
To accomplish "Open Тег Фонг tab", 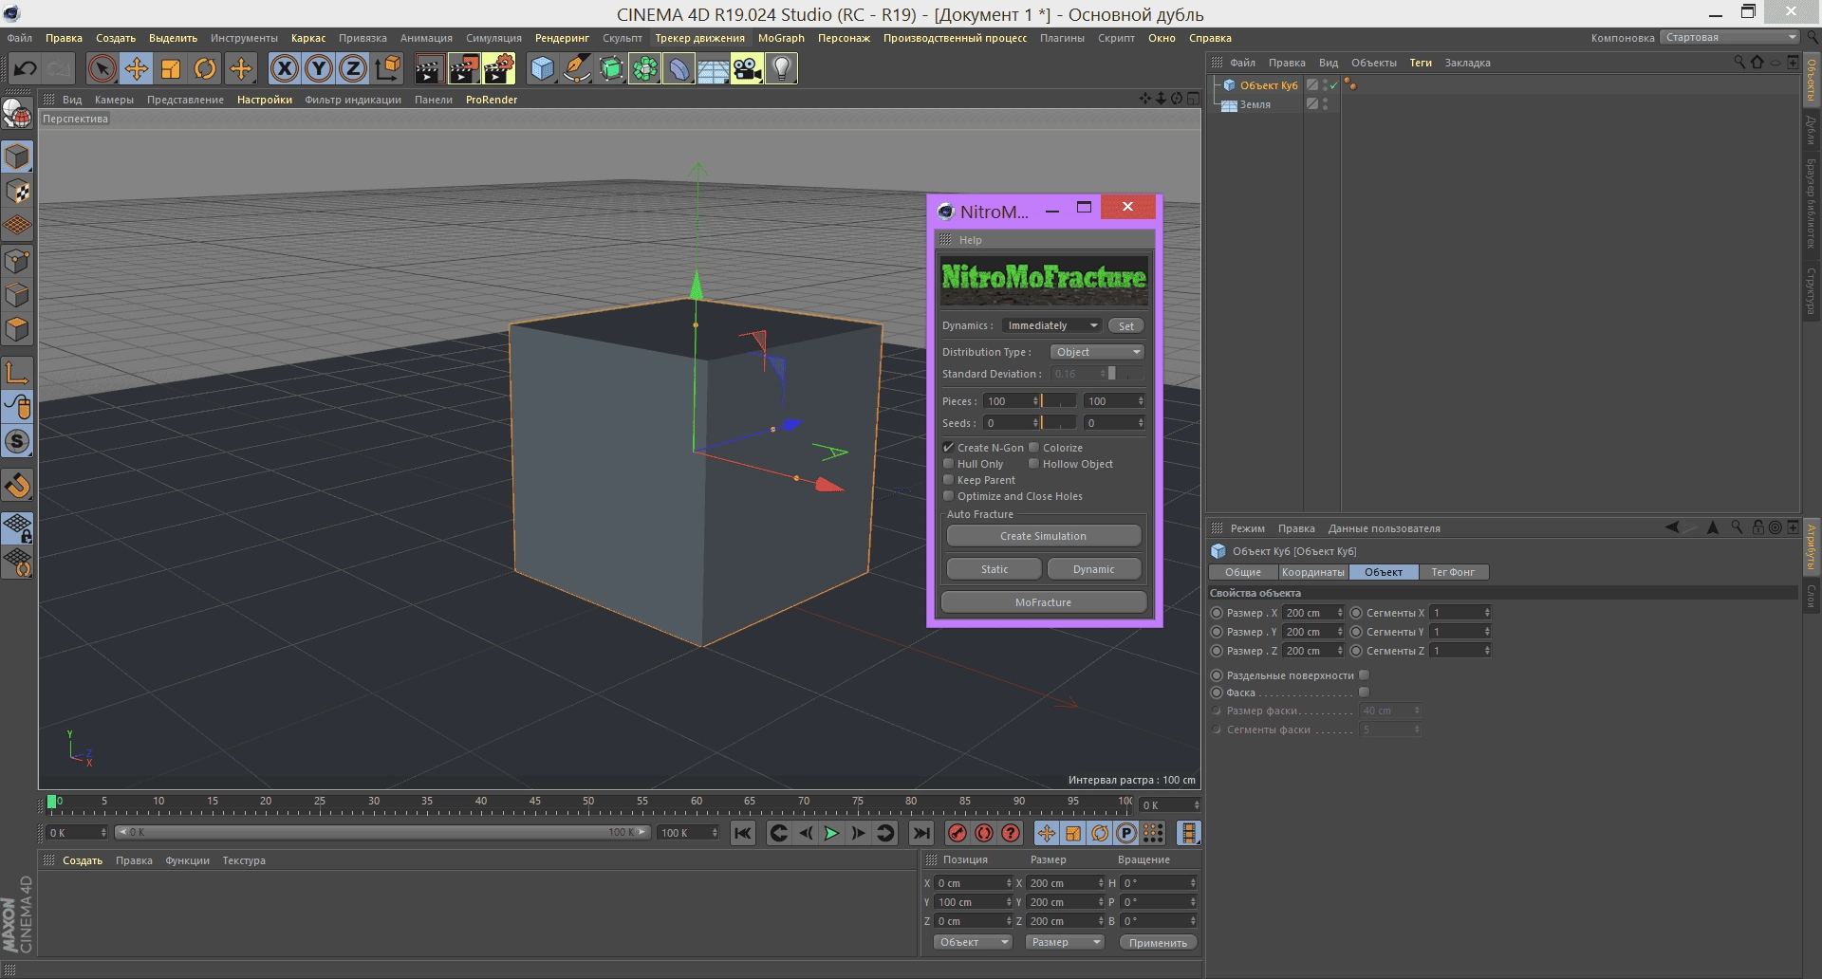I will click(x=1453, y=572).
